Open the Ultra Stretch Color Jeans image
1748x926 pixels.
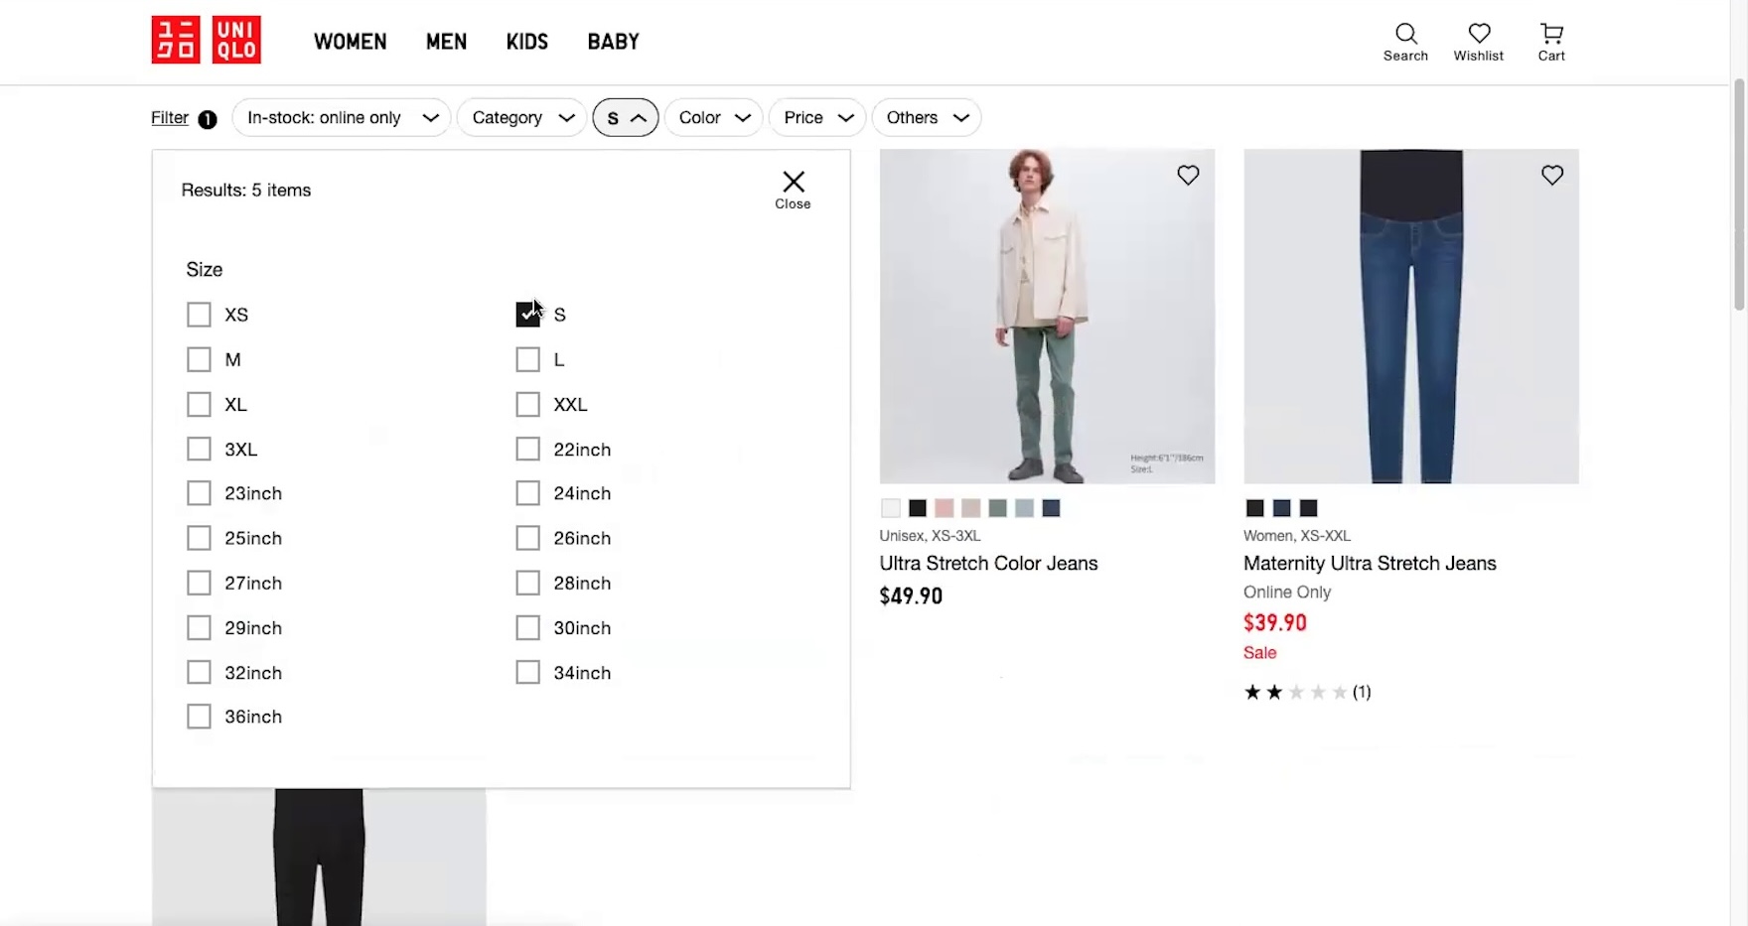1046,316
